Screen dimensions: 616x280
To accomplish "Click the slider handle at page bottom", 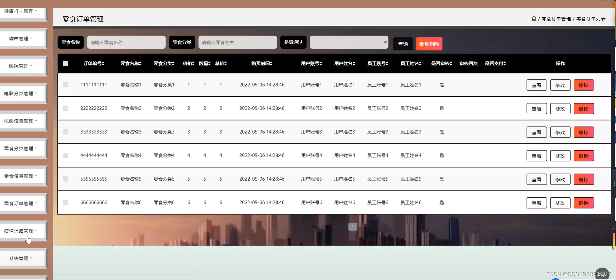I will click(197, 274).
